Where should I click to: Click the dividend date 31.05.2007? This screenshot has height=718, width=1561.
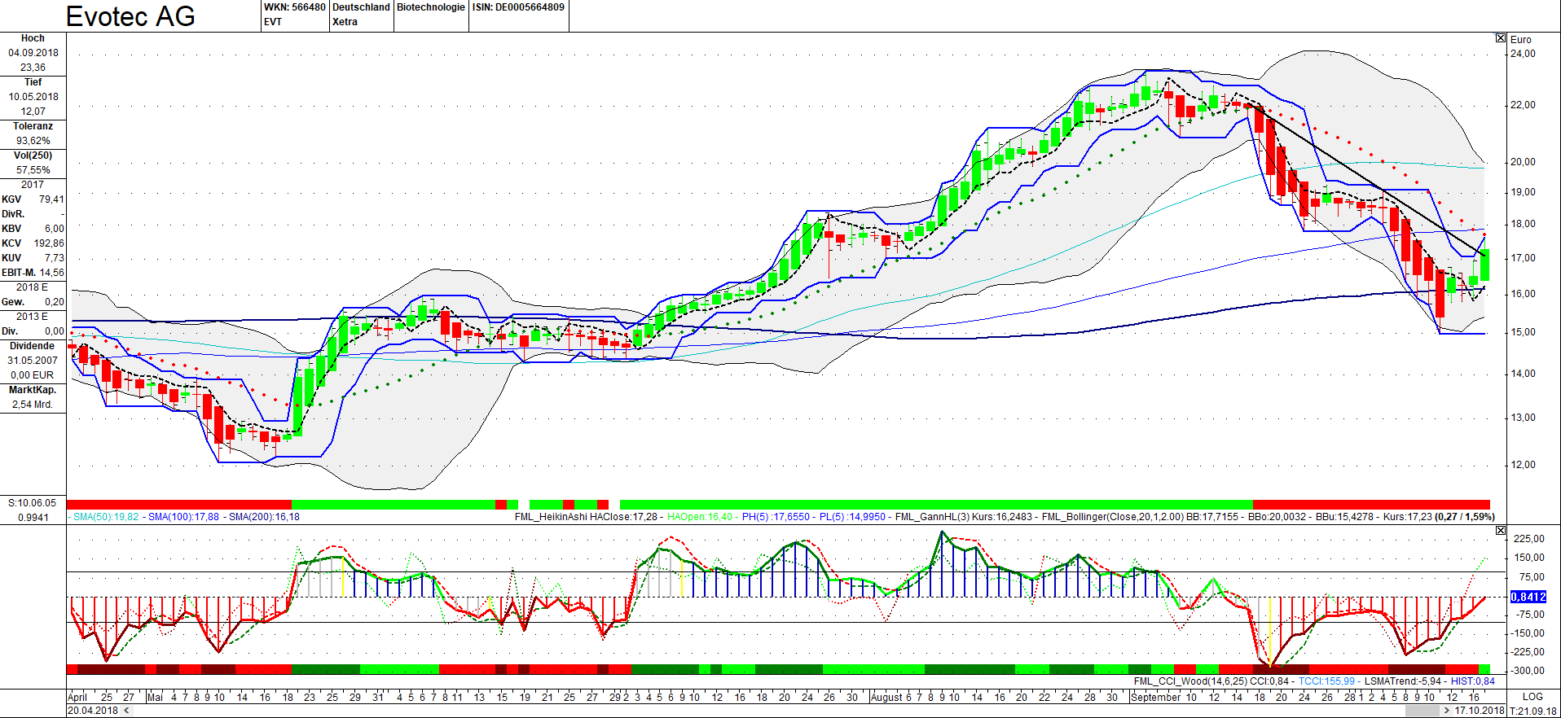(x=33, y=361)
